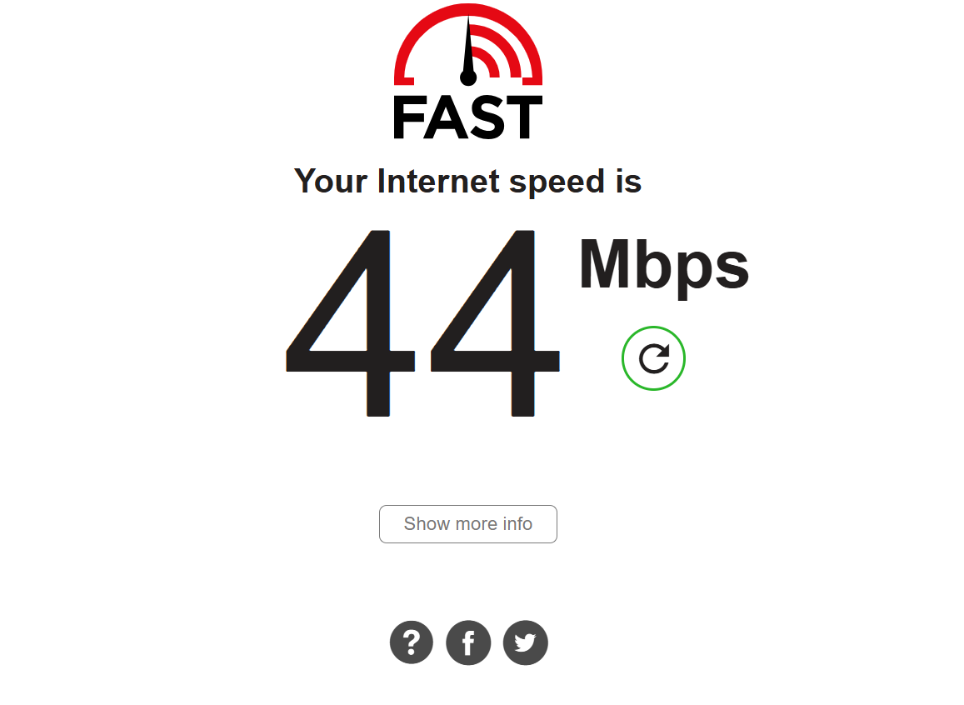Click the word 'Your' in the heading

[x=331, y=181]
